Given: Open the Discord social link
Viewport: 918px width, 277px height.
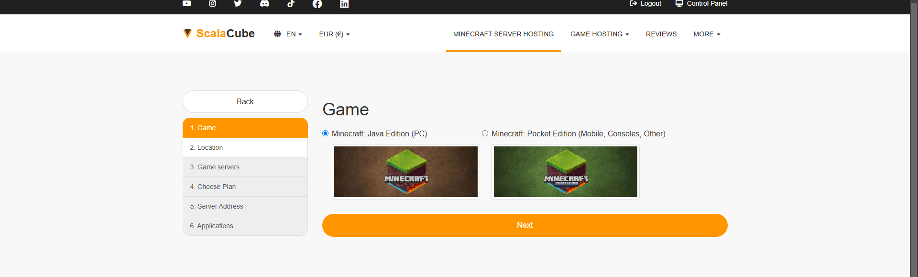Looking at the screenshot, I should (x=264, y=3).
